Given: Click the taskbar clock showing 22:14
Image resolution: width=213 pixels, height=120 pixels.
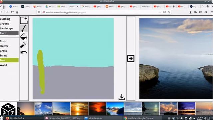Looking at the screenshot, I should [x=201, y=118].
